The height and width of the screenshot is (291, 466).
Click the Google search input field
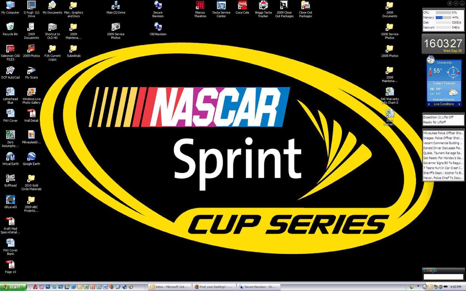443,277
